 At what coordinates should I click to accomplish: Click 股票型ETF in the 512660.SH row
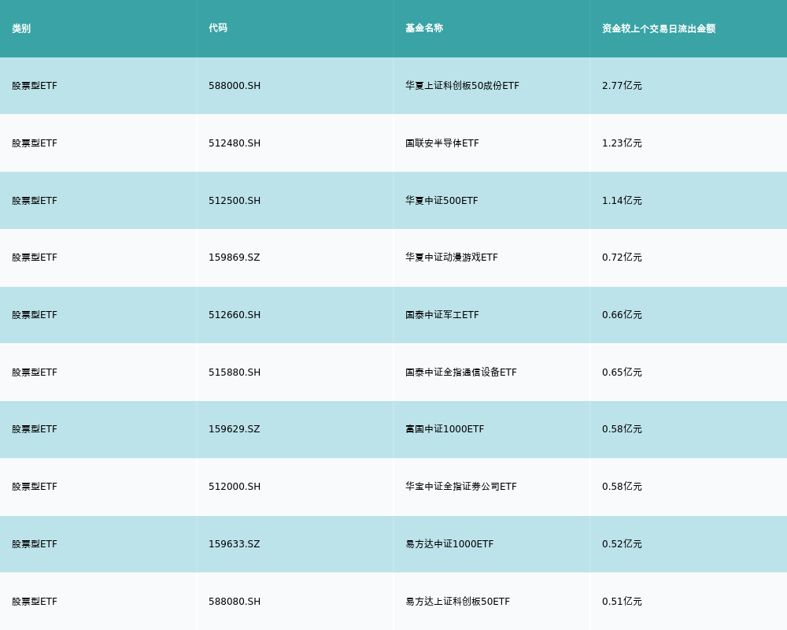[35, 315]
